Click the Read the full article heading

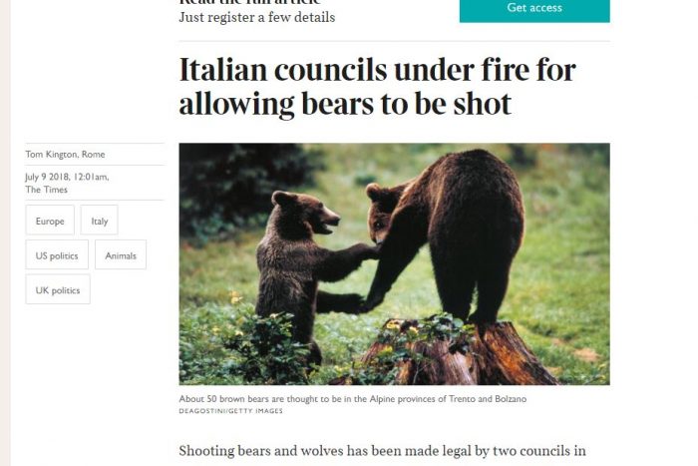coord(249,2)
